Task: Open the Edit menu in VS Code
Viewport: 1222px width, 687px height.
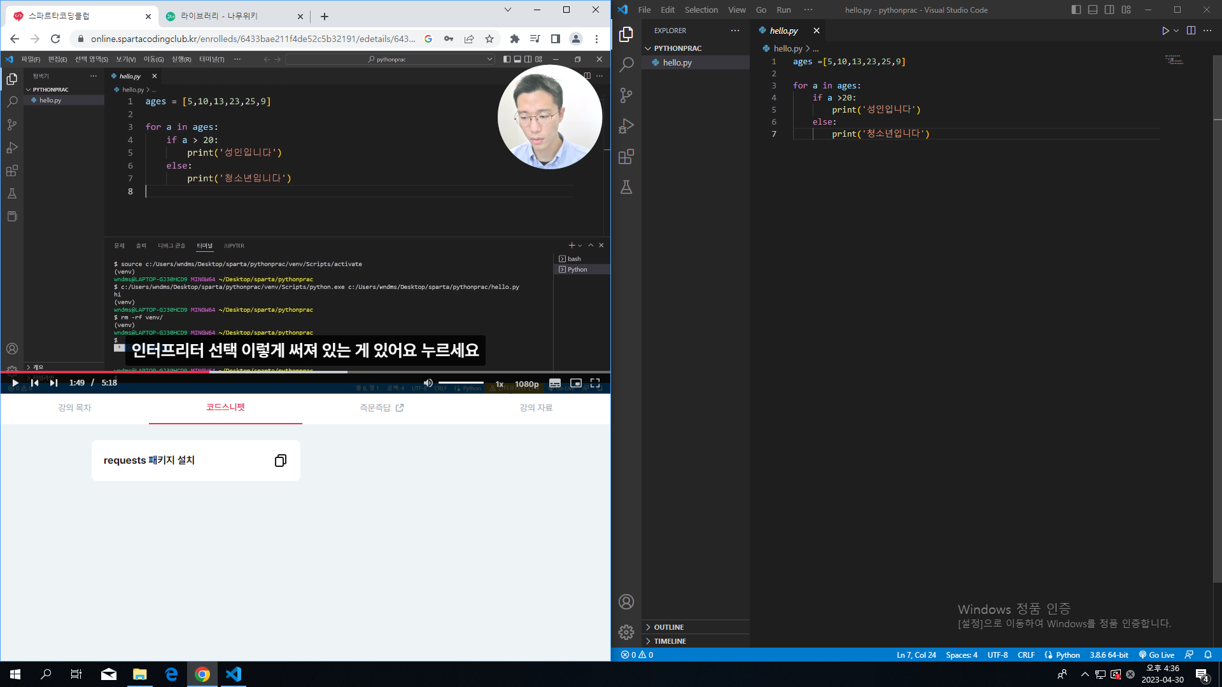Action: (668, 10)
